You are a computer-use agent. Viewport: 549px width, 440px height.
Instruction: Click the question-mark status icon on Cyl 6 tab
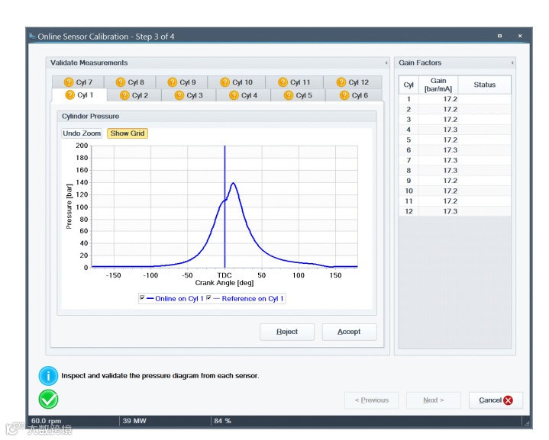click(x=344, y=95)
